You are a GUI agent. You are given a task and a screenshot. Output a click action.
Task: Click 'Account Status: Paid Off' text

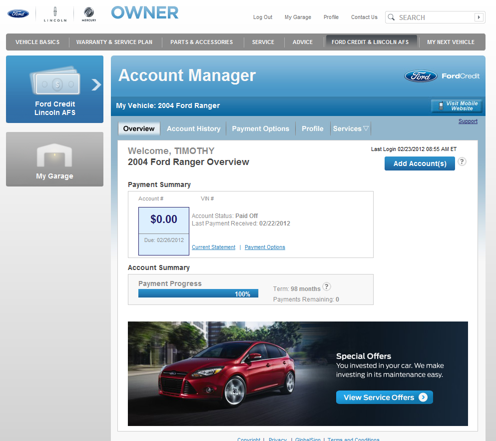(225, 216)
